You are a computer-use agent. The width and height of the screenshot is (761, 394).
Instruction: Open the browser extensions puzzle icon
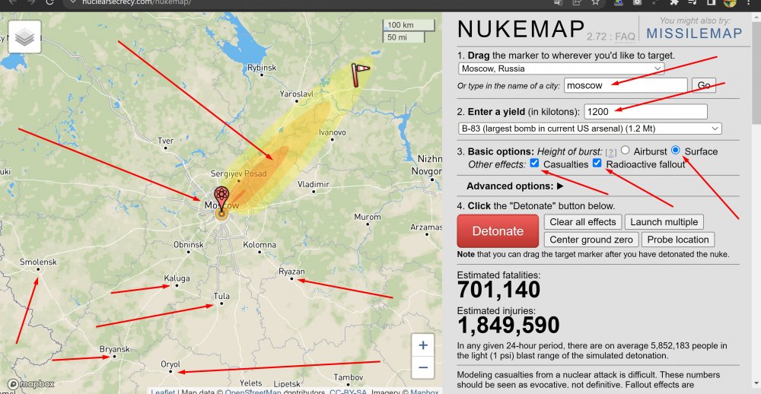(673, 2)
